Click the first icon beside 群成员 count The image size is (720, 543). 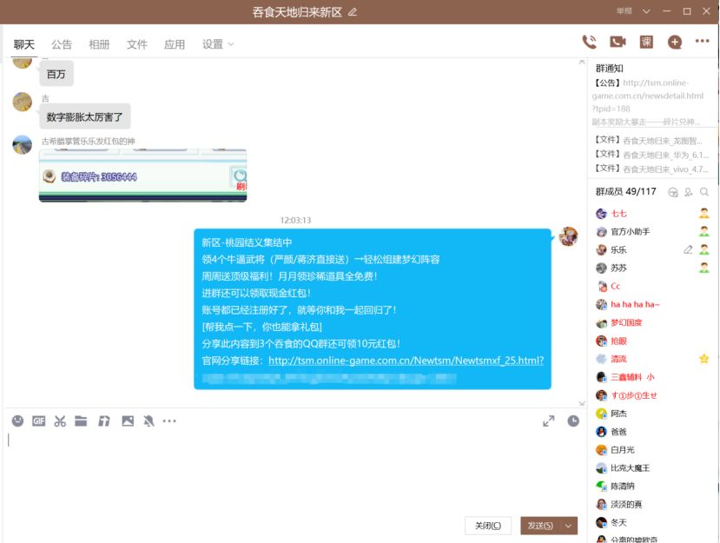click(x=673, y=192)
